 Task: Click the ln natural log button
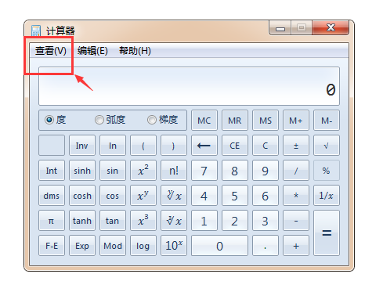click(113, 146)
